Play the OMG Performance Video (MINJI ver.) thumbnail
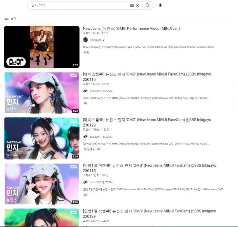The width and height of the screenshot is (238, 227). (42, 47)
